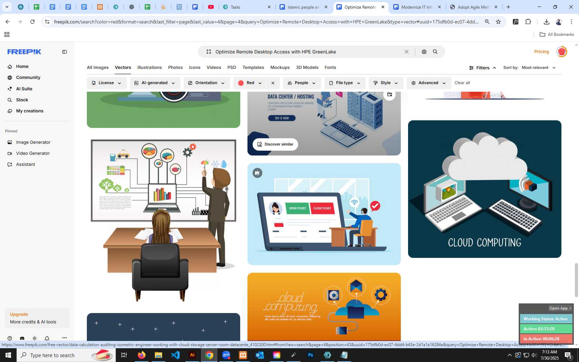Open Chrome downloads icon
This screenshot has height=362, width=579.
click(546, 22)
